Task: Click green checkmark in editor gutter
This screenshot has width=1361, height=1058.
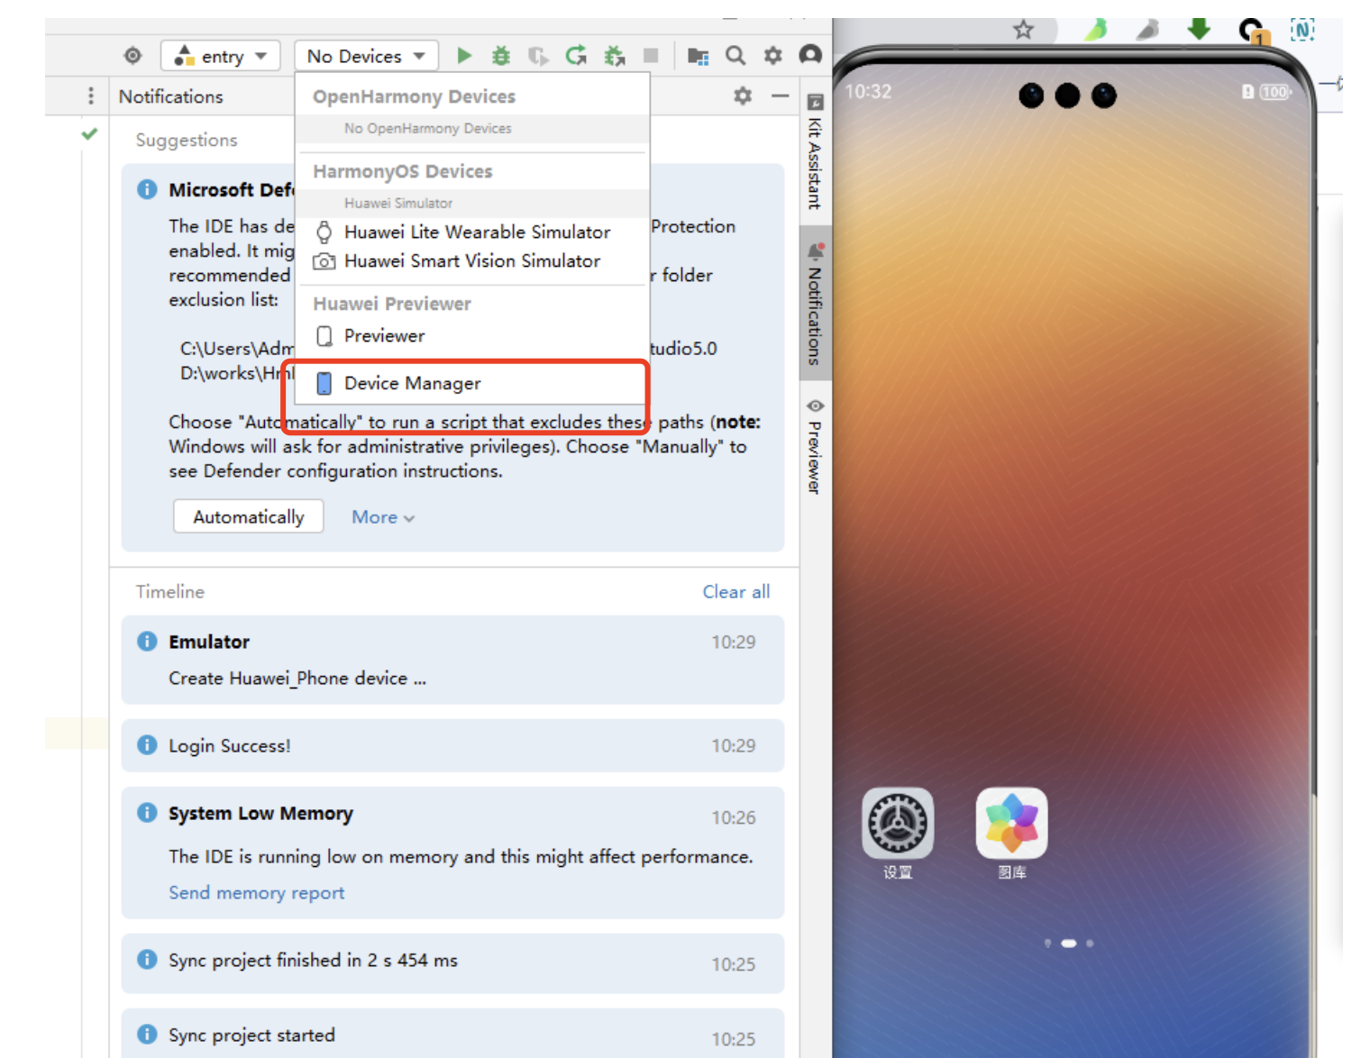Action: pos(89,134)
